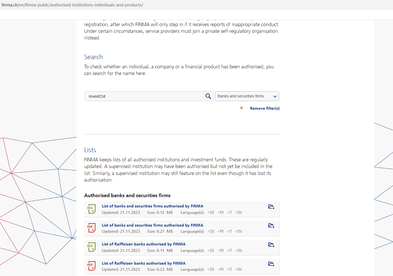Open PDF List of Raiffeisen banks title link
The width and height of the screenshot is (393, 276).
pos(143,263)
